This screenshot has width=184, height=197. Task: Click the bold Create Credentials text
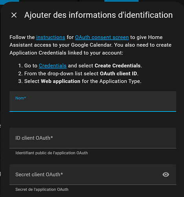[118, 66]
